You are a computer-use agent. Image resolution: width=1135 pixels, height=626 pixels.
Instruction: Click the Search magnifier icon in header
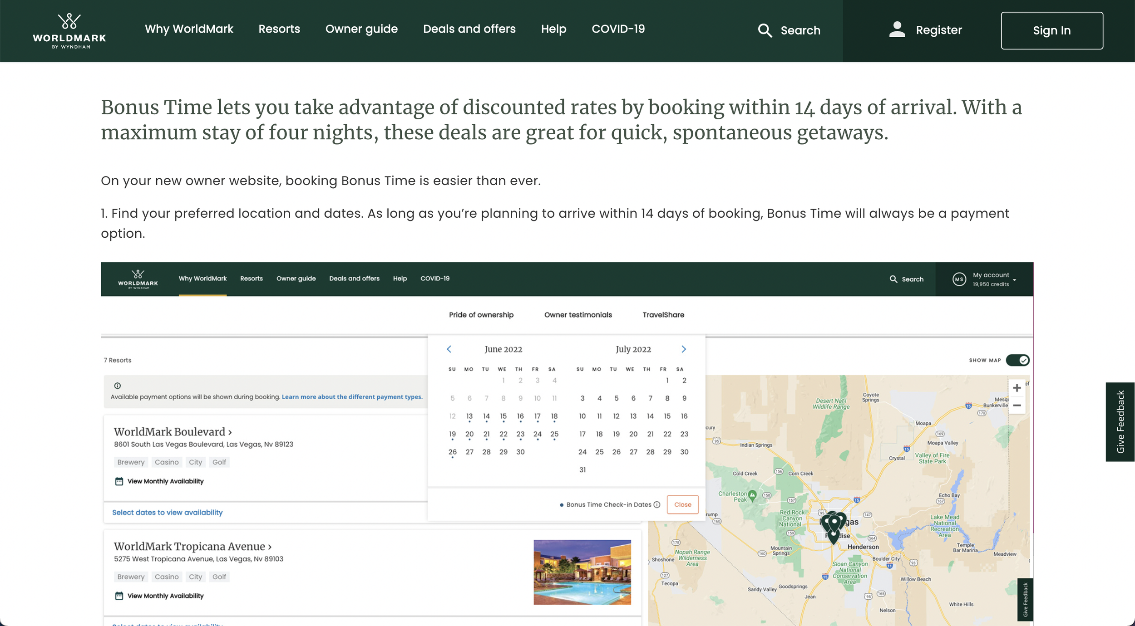pyautogui.click(x=765, y=30)
